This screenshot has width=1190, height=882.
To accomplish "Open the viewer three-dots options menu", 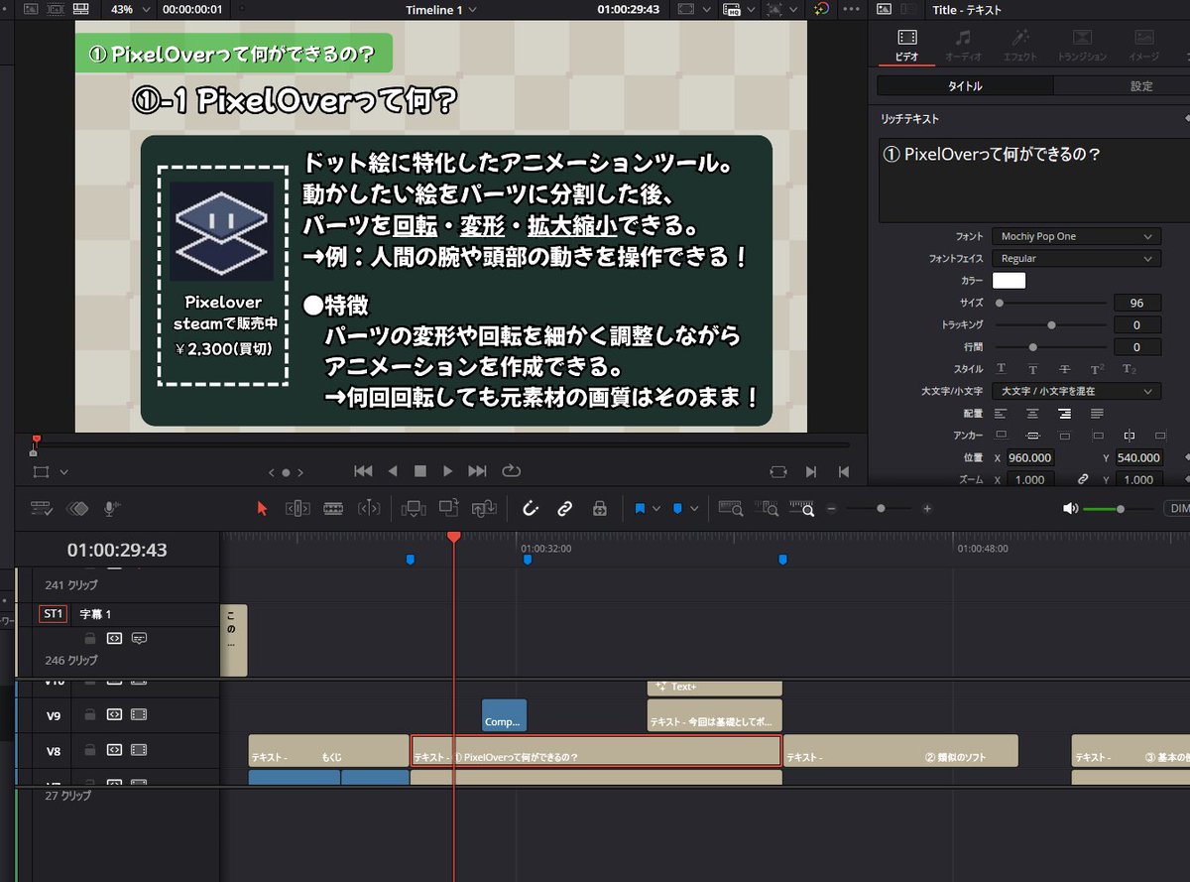I will [x=851, y=9].
